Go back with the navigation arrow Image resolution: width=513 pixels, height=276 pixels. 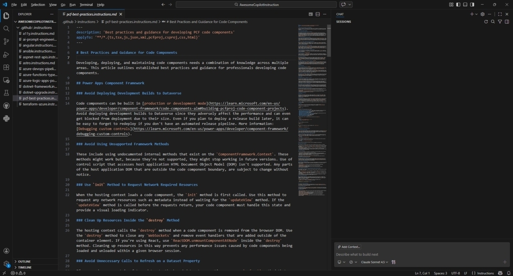(x=163, y=5)
